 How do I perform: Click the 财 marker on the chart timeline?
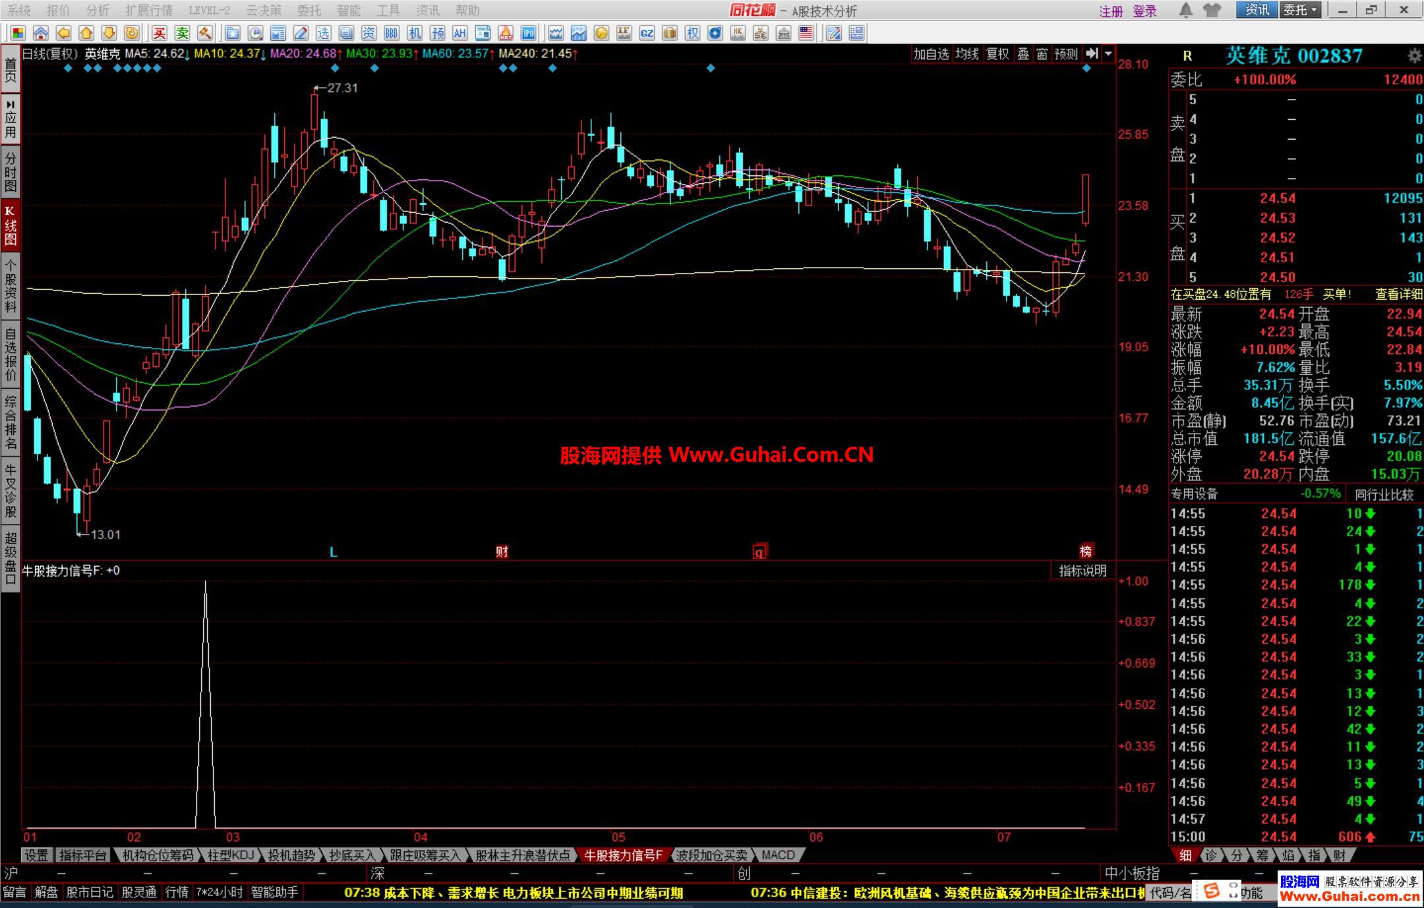(502, 552)
